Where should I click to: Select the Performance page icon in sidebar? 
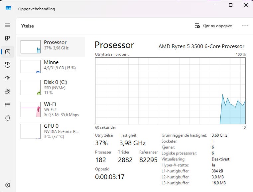coord(8,52)
